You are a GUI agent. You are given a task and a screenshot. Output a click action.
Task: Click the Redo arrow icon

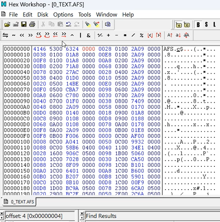(77, 24)
